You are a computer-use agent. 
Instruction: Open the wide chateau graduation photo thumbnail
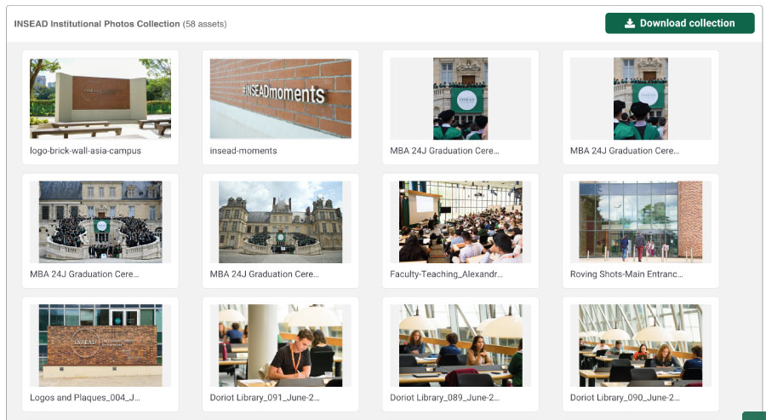pyautogui.click(x=280, y=222)
